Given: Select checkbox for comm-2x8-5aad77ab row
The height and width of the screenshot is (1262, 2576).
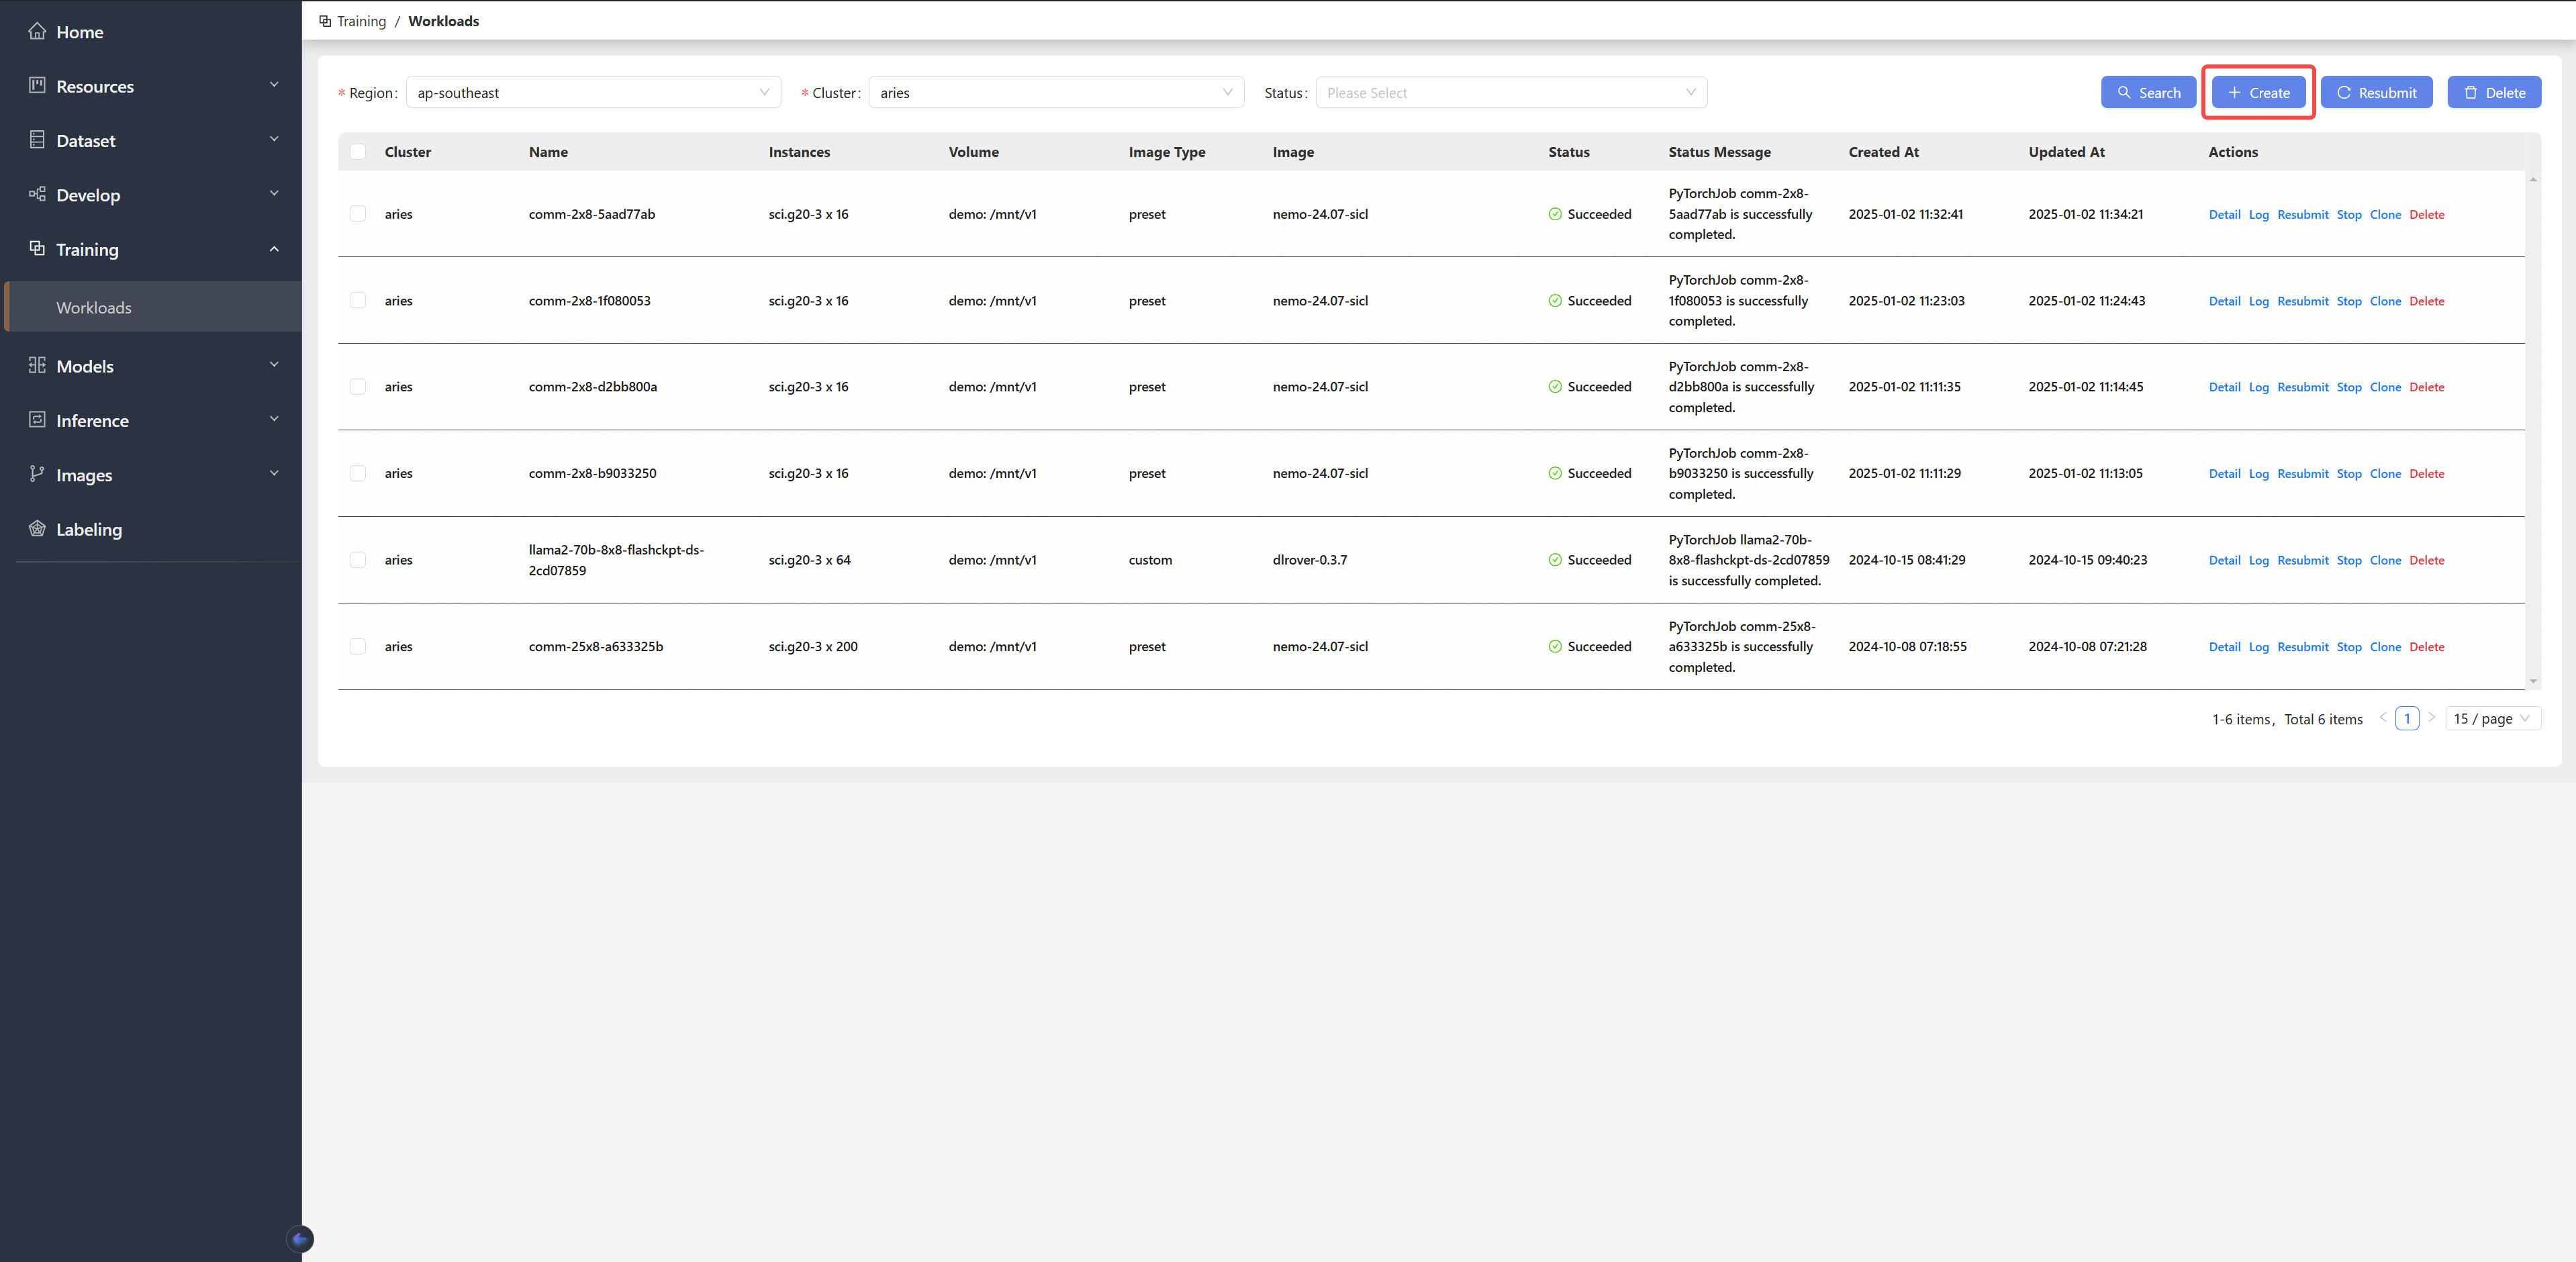Looking at the screenshot, I should (358, 214).
